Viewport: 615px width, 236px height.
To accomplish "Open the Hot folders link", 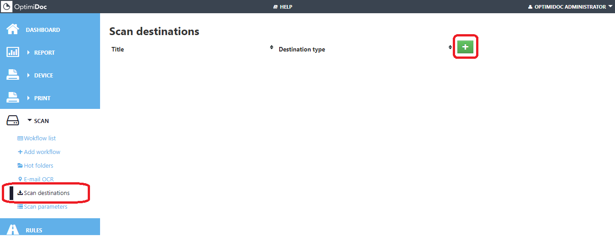I will [38, 165].
